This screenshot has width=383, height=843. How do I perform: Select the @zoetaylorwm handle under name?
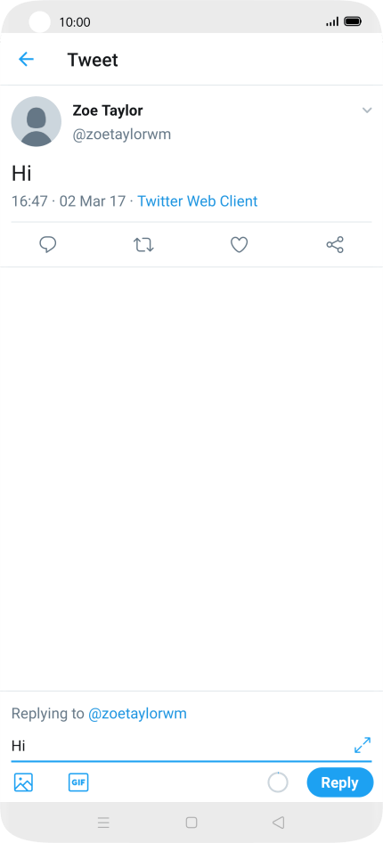(x=122, y=135)
